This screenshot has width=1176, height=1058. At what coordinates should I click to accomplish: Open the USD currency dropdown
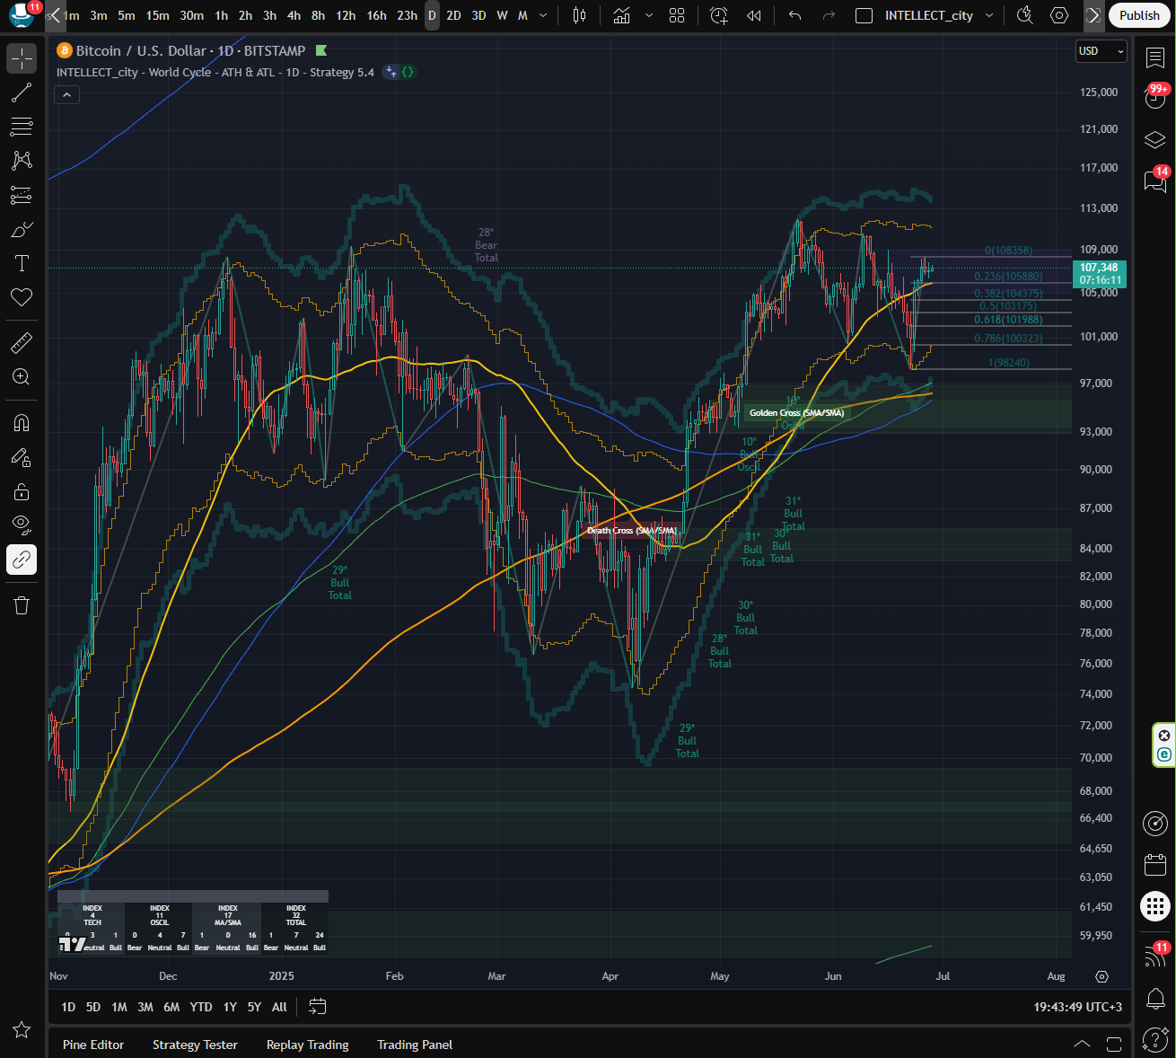1101,51
